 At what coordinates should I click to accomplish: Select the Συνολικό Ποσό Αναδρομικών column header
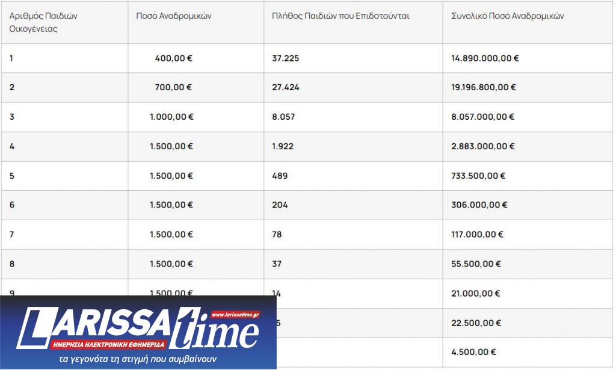tap(508, 16)
